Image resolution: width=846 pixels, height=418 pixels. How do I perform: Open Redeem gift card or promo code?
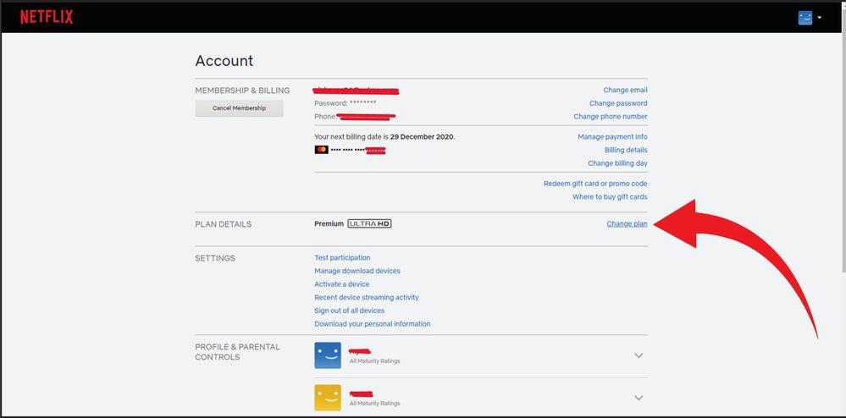point(595,184)
